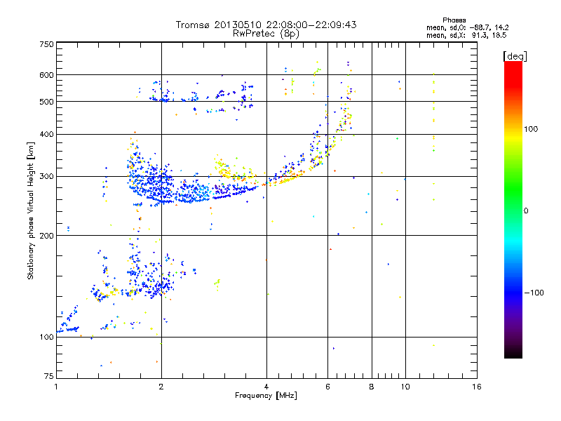The width and height of the screenshot is (561, 421).
Task: Click the x-axis tick label '8'
Action: 372,387
